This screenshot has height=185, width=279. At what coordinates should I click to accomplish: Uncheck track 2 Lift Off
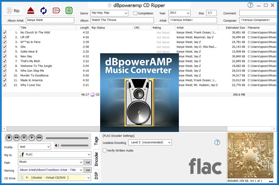click(x=5, y=37)
